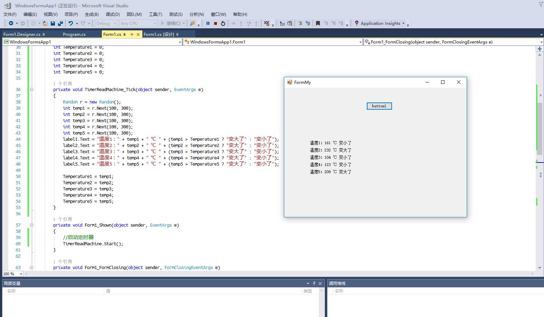Click the FormMy window app icon
This screenshot has height=317, width=544.
[290, 82]
